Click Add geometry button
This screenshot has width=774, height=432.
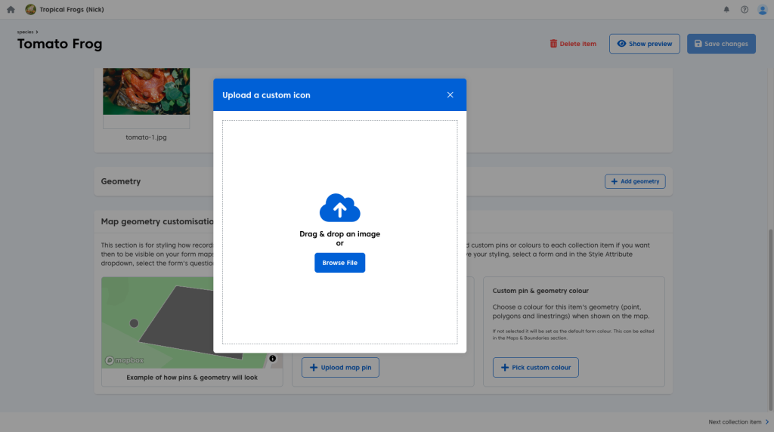[635, 181]
